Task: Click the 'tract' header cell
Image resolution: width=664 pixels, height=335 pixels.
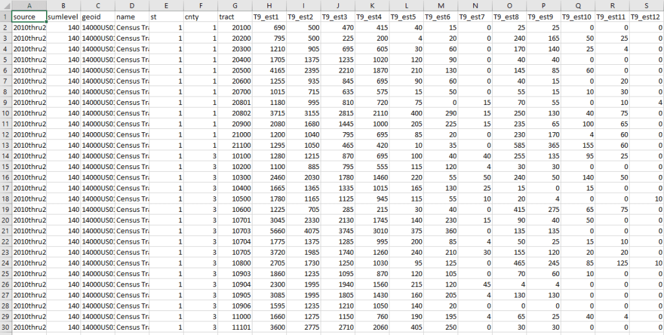Action: coord(234,16)
